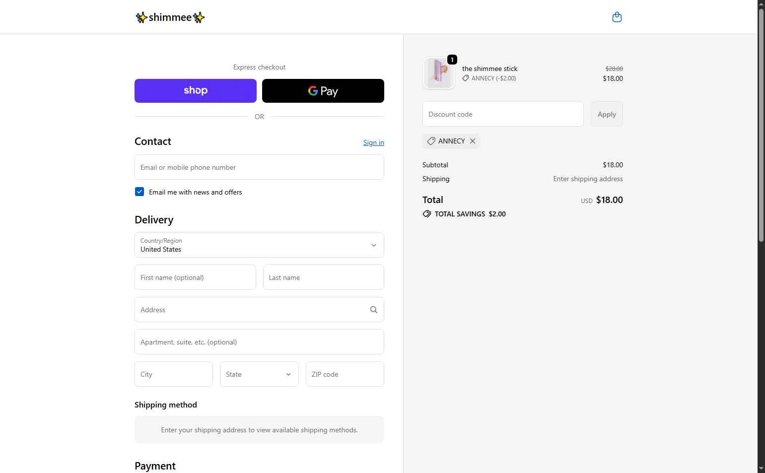Focus the Email or mobile phone number field
The height and width of the screenshot is (473, 765).
pos(259,167)
